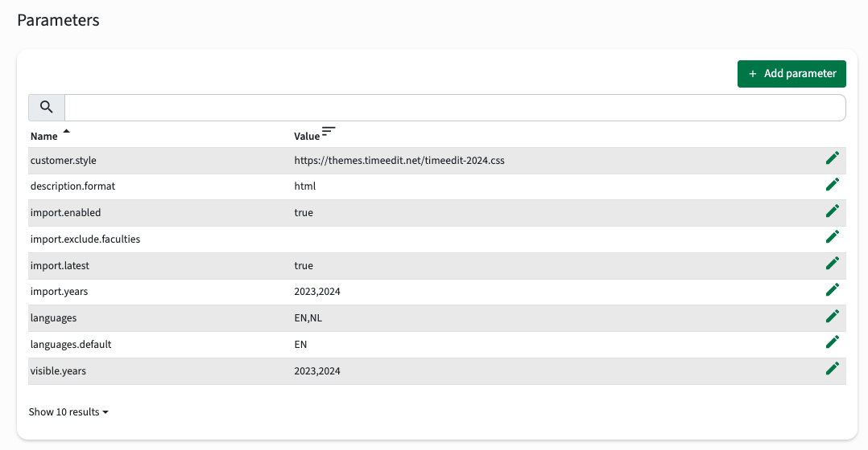The height and width of the screenshot is (450, 868).
Task: Edit the languages parameter pencil icon
Action: tap(832, 317)
